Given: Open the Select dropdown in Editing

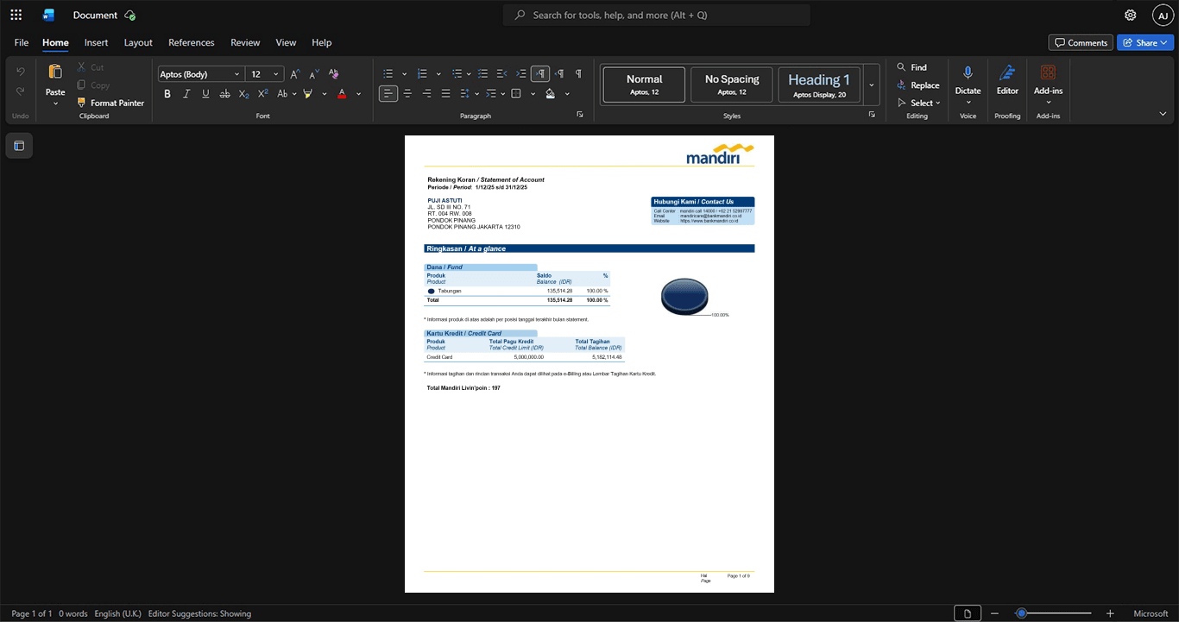Looking at the screenshot, I should pos(919,103).
